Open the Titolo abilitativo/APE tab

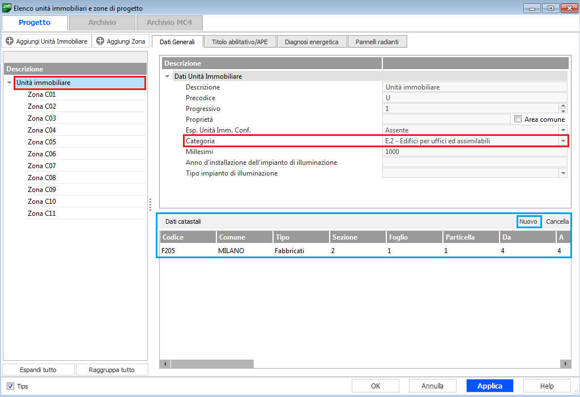(240, 42)
